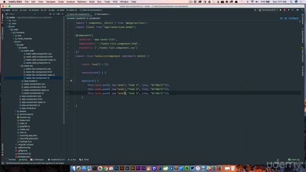
Task: Collapse the frontend folder
Action: pyautogui.click(x=11, y=32)
